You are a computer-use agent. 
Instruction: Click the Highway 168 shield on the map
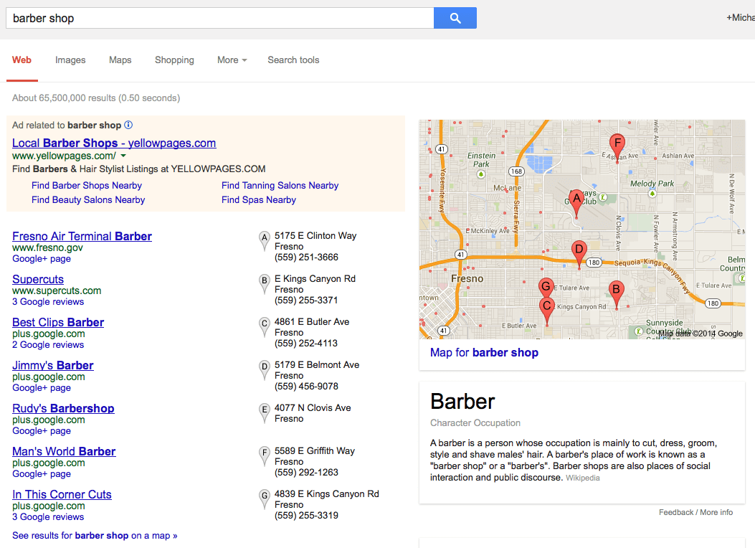pyautogui.click(x=516, y=171)
